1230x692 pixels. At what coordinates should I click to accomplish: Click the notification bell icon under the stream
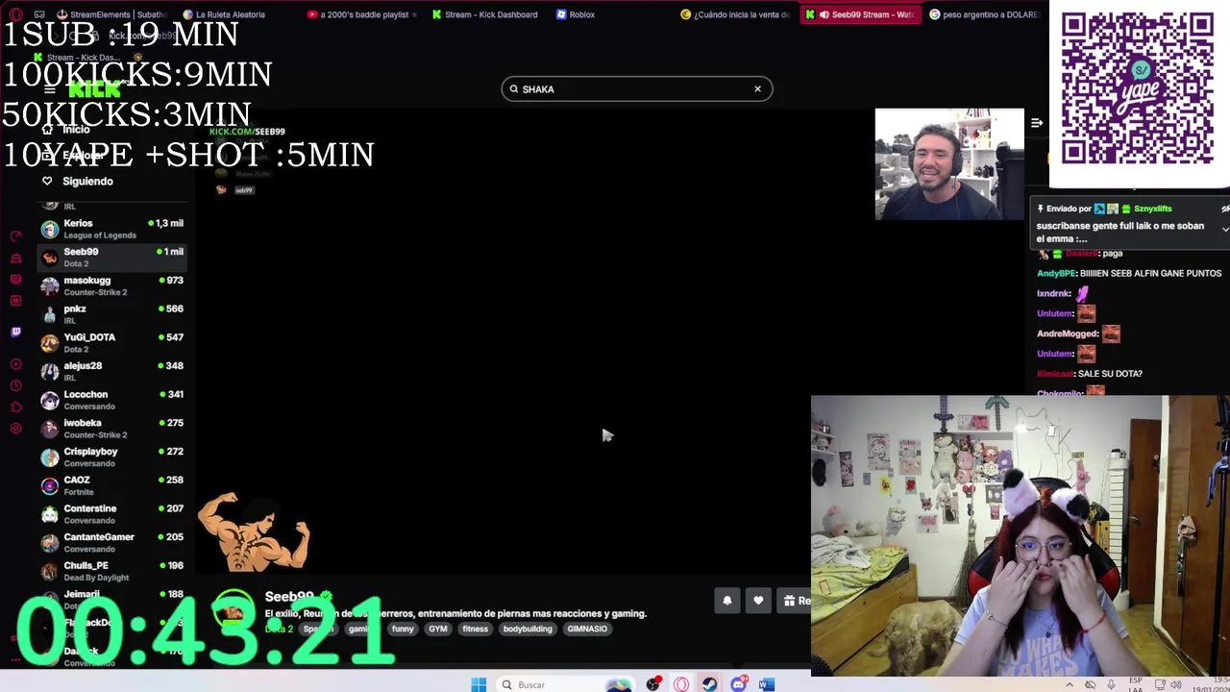point(727,601)
